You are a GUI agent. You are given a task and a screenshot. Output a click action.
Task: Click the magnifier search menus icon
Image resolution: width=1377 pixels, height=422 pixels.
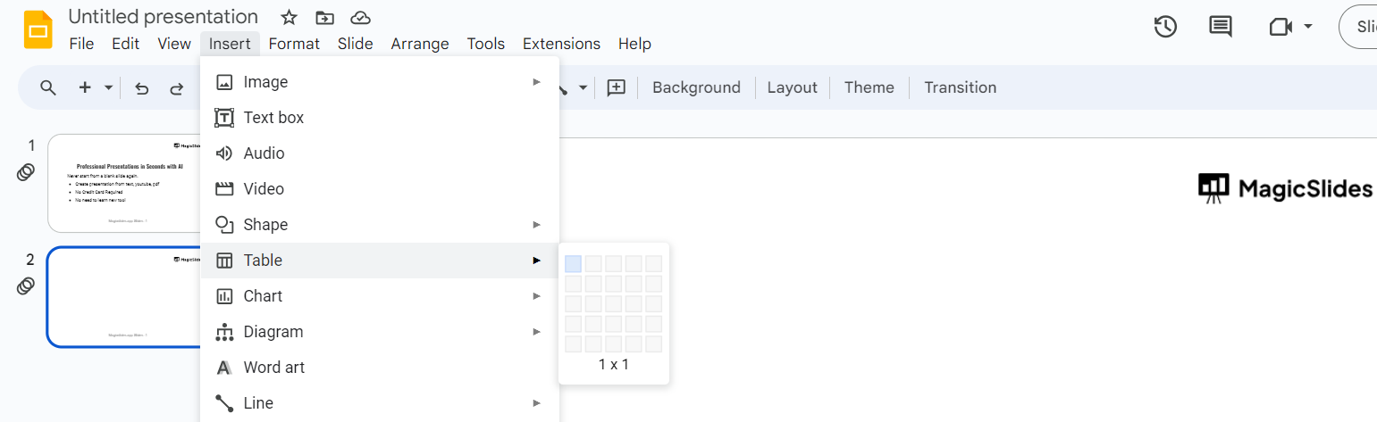(x=48, y=87)
